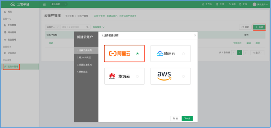This screenshot has height=128, width=271.
Task: Click 立即同步 for 李君
Action: coord(237,43)
